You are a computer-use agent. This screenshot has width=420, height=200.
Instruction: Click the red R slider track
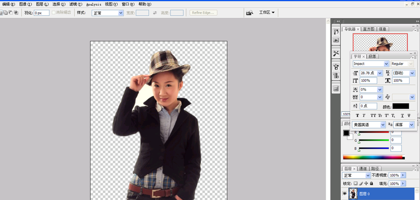[374, 132]
